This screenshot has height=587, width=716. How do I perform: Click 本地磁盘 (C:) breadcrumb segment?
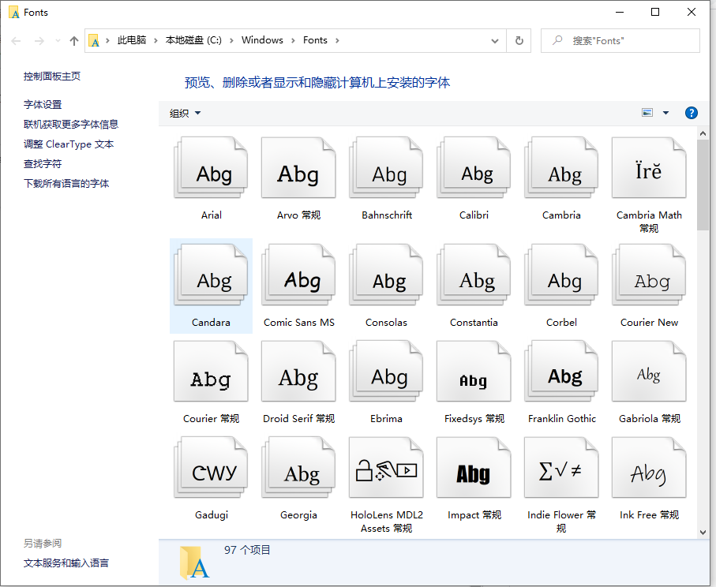pyautogui.click(x=193, y=40)
